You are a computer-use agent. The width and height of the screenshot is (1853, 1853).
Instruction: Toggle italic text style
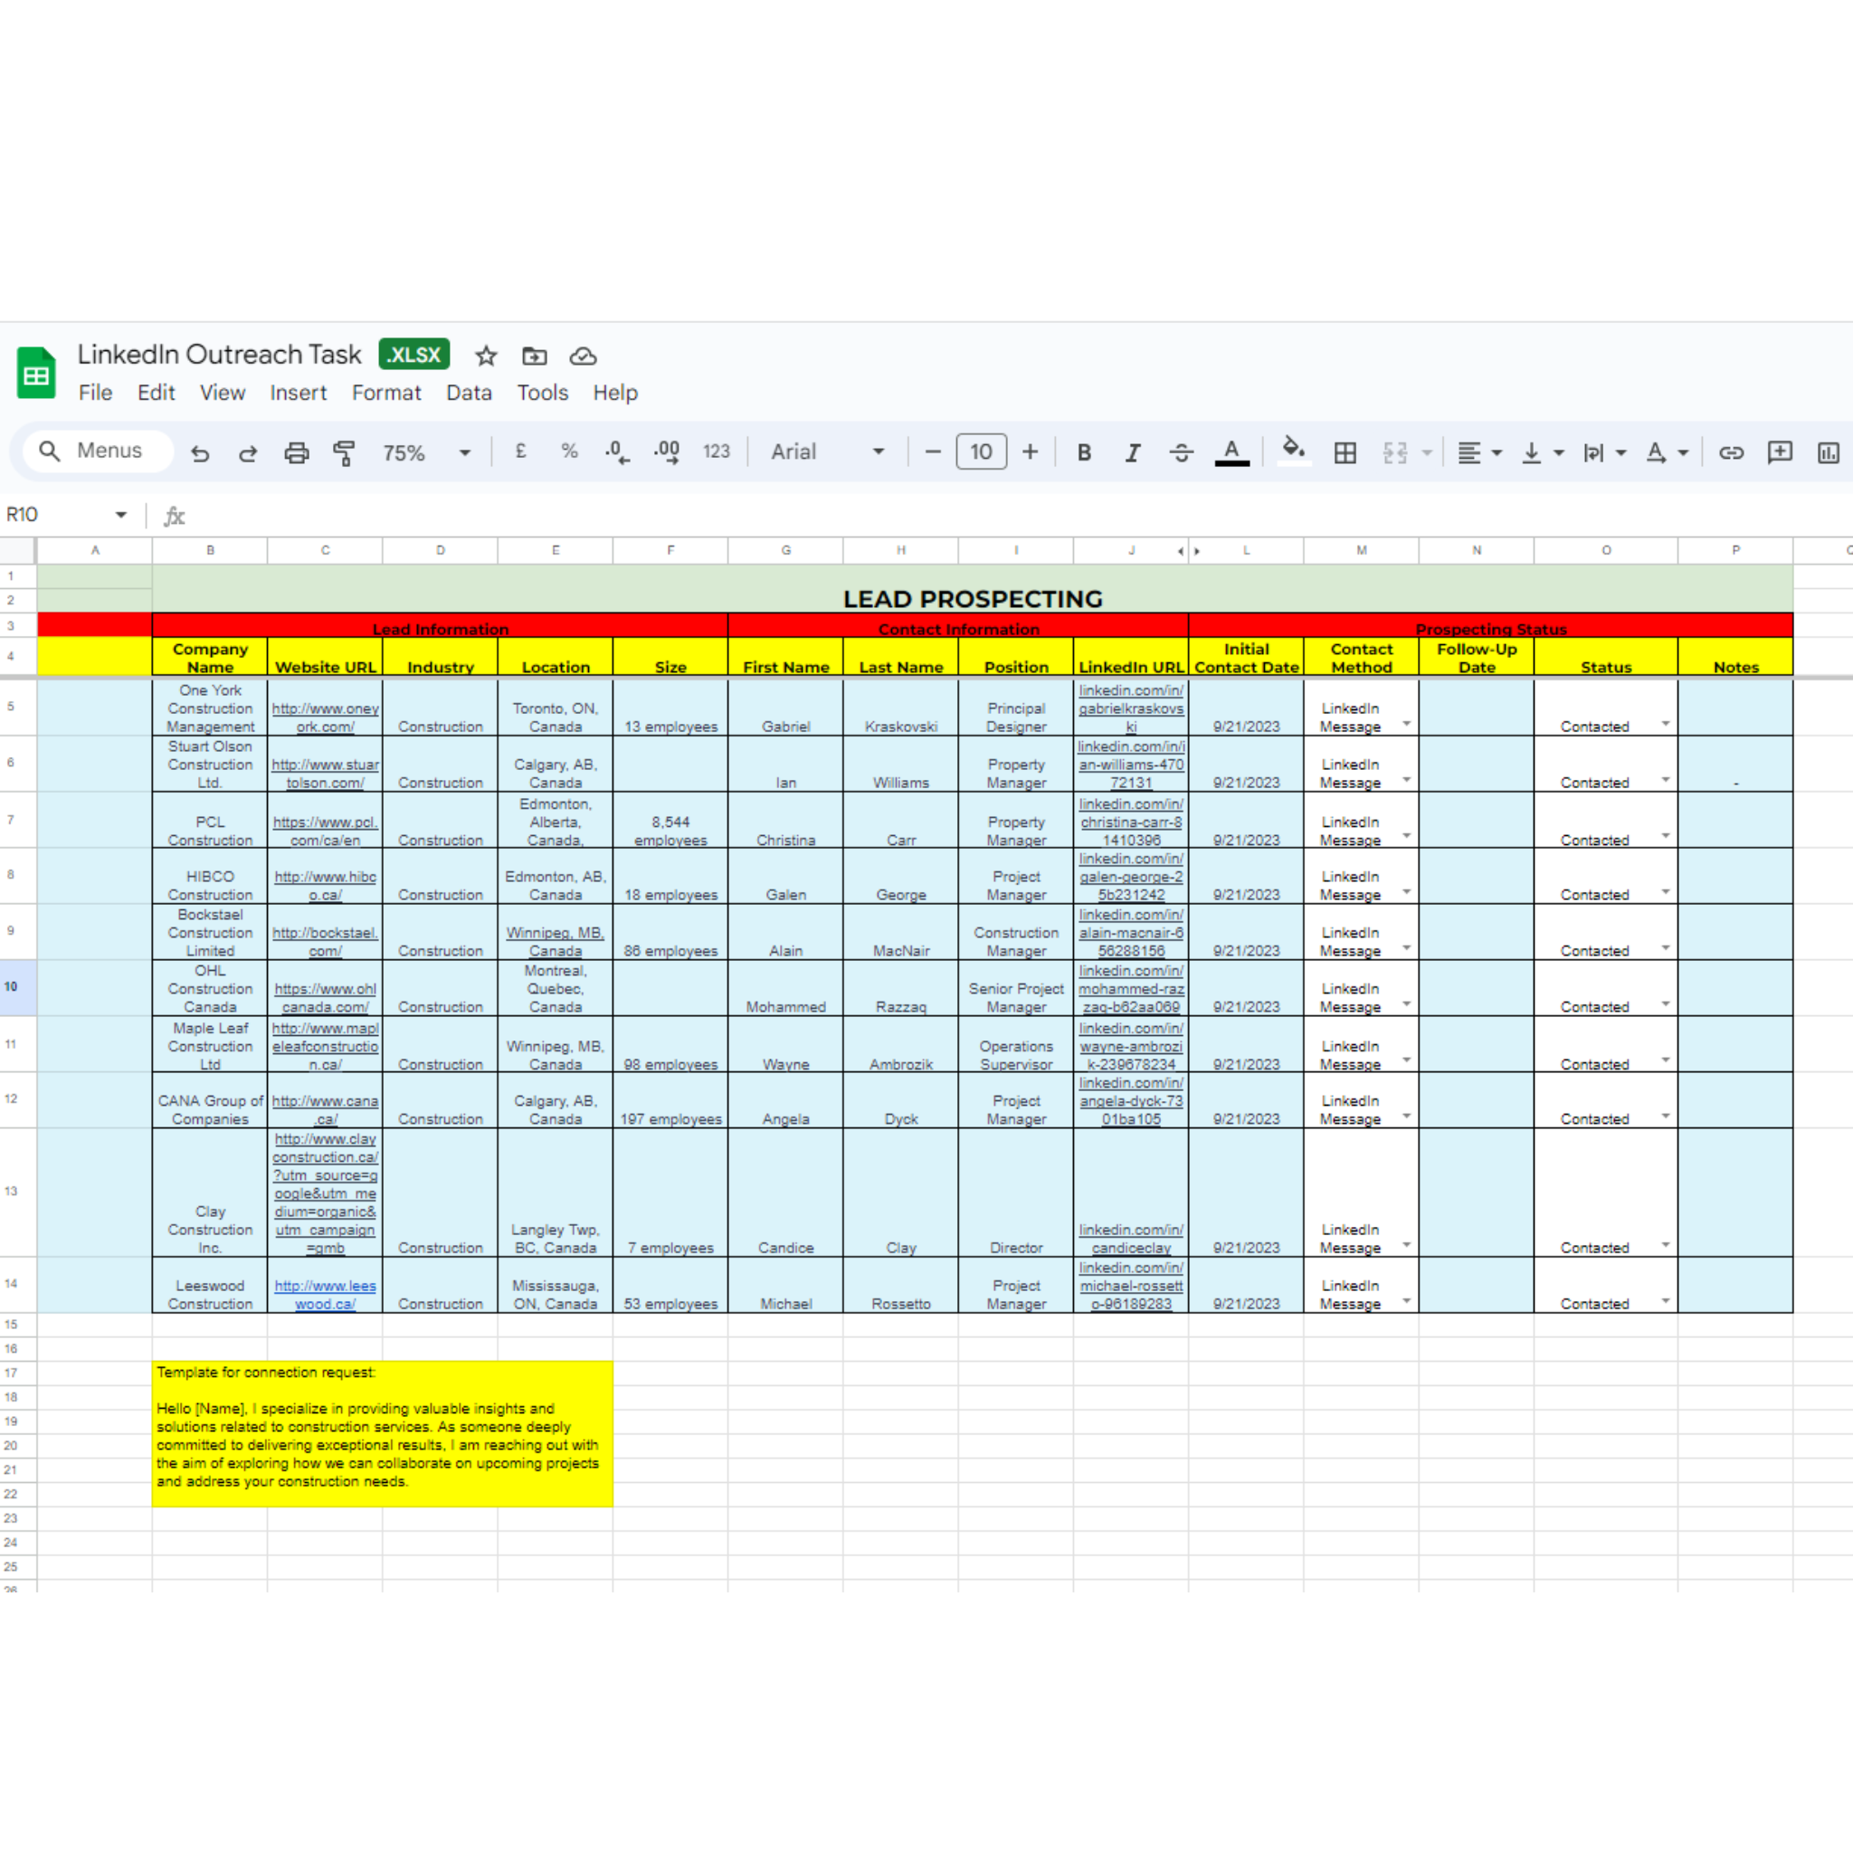1133,452
